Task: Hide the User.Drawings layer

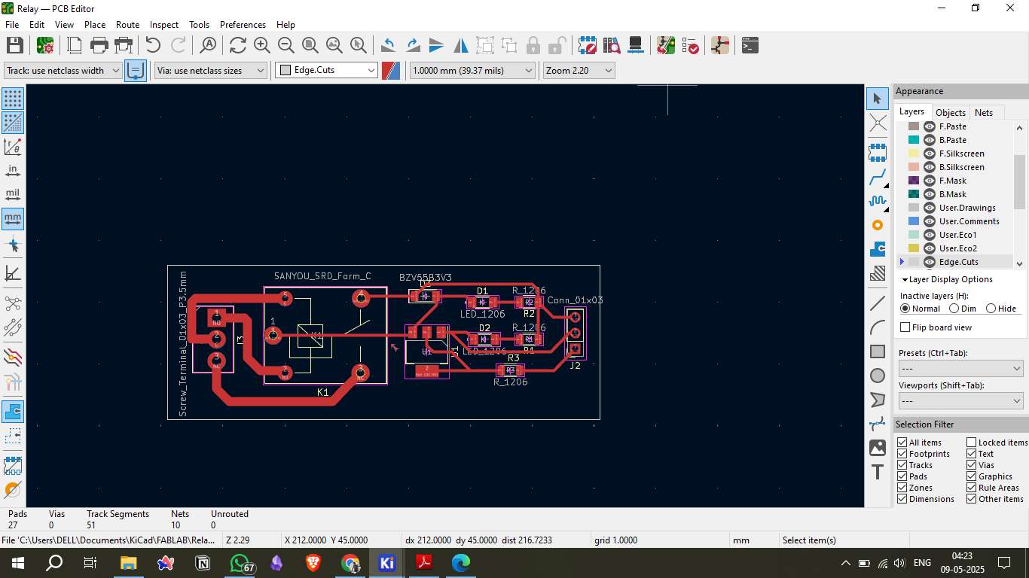Action: click(x=930, y=208)
